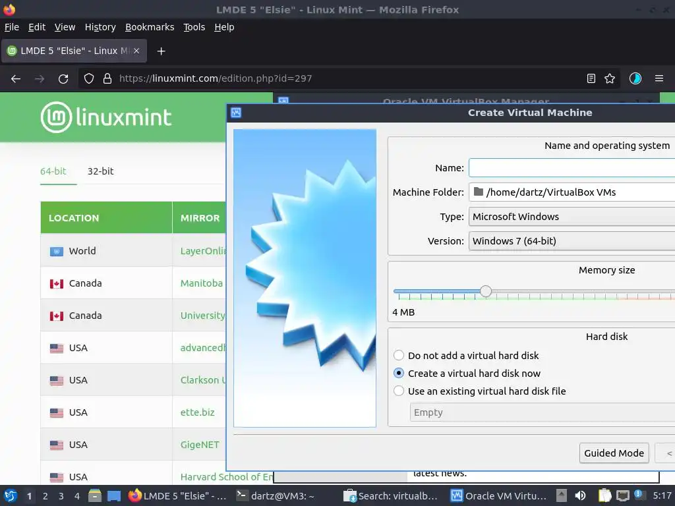Viewport: 675px width, 506px height.
Task: Click the 5:17 clock in taskbar
Action: coord(662,495)
